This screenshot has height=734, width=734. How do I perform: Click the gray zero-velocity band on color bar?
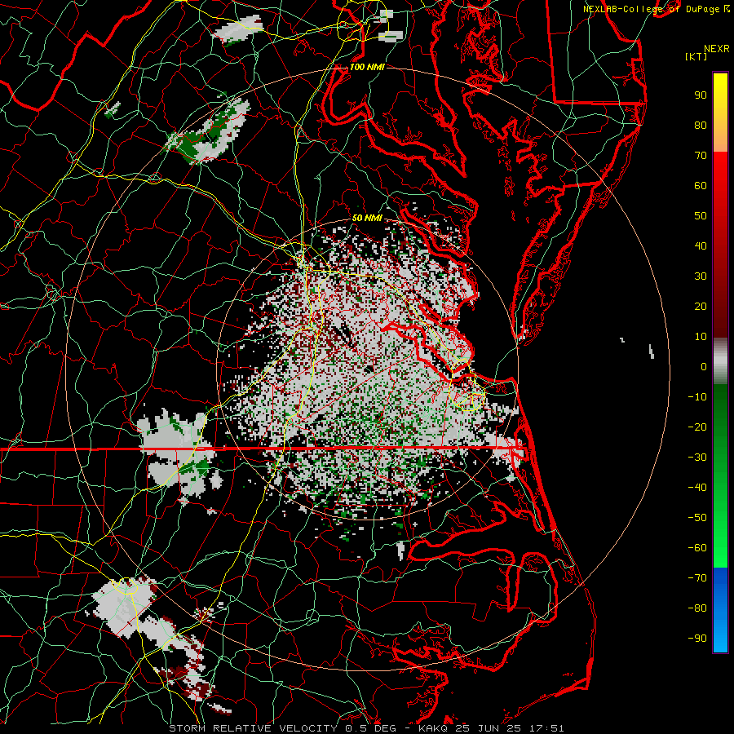tap(720, 360)
